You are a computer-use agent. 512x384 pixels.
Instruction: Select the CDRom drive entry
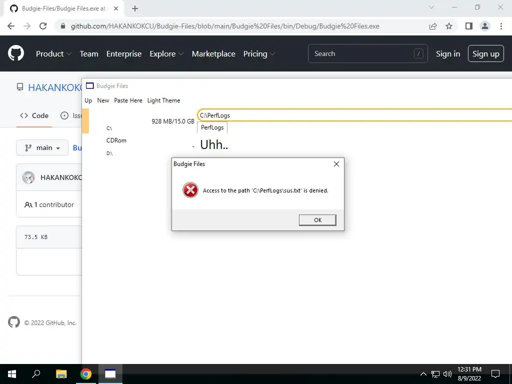coord(116,140)
